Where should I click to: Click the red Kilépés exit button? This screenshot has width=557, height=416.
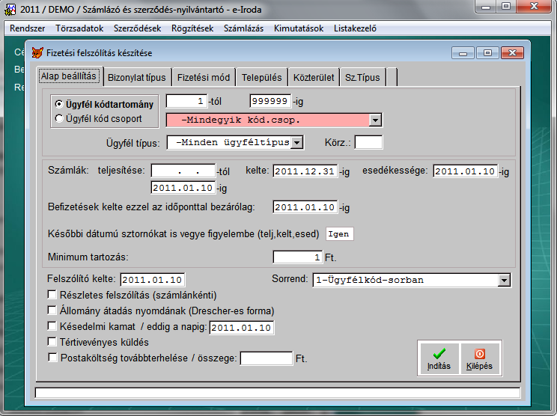[x=480, y=358]
